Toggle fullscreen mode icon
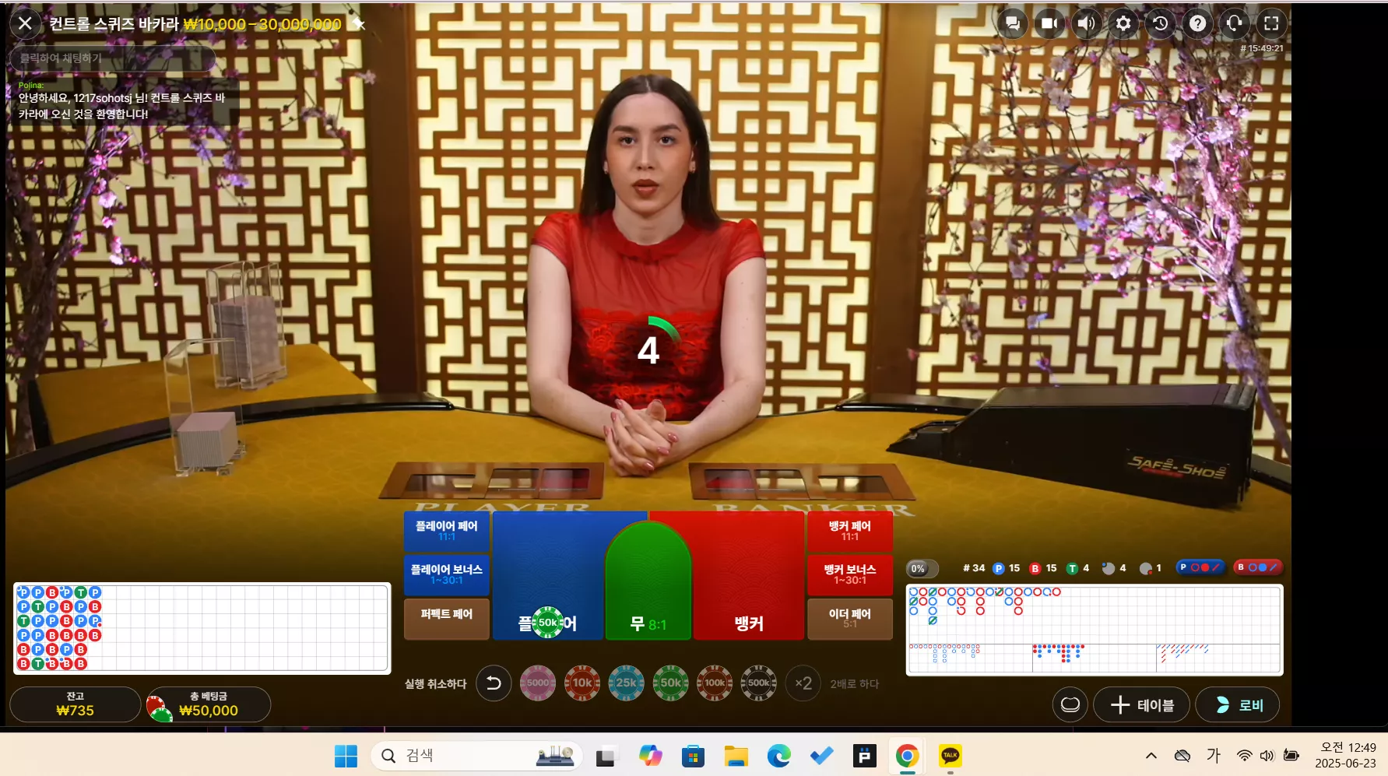The width and height of the screenshot is (1388, 776). [1271, 23]
